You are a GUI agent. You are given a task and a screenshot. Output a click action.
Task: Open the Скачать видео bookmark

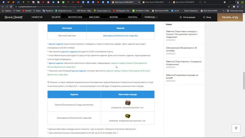(102, 11)
